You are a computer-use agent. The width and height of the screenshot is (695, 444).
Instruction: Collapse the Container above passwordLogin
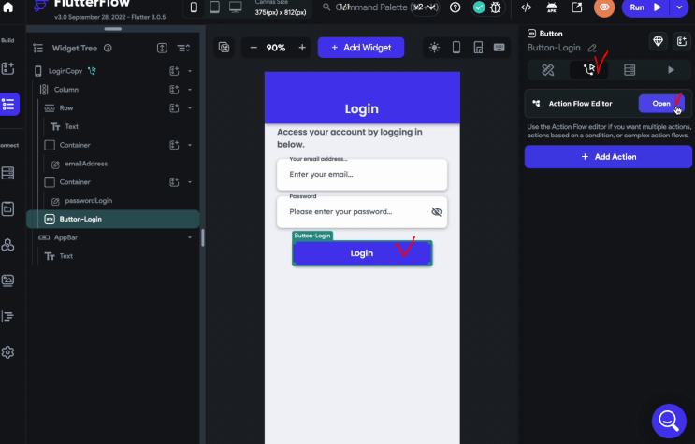190,182
